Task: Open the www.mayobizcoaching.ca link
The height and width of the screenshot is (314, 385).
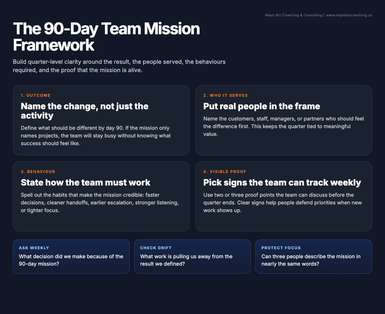Action: pos(348,15)
